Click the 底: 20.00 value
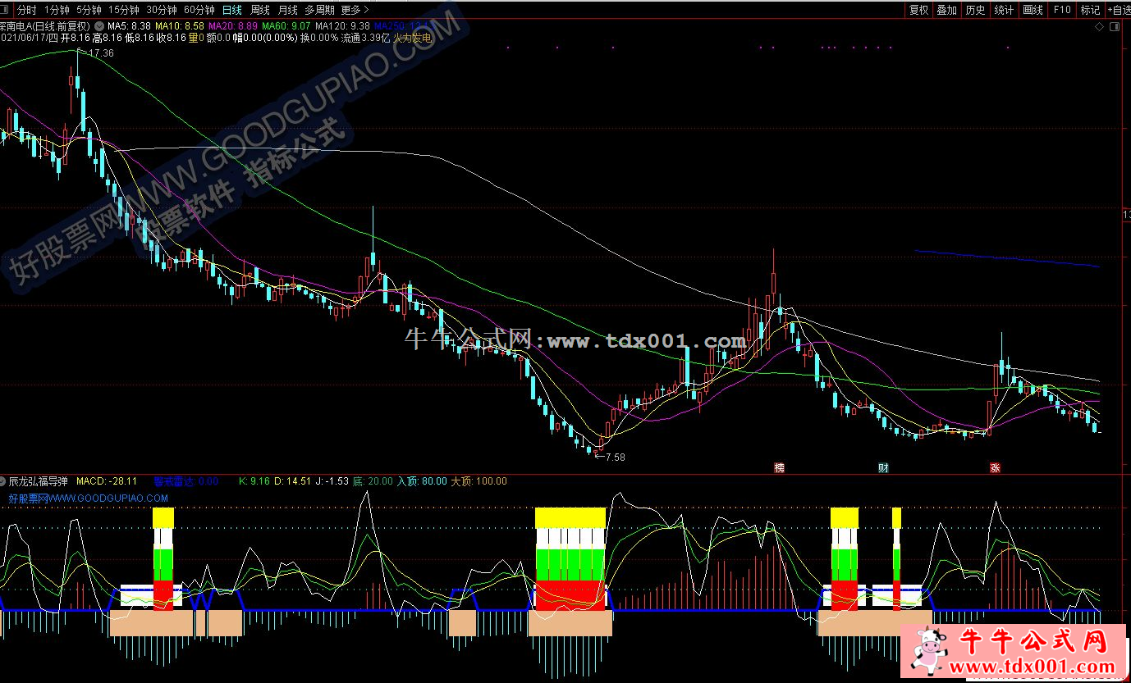The width and height of the screenshot is (1131, 683). point(373,481)
